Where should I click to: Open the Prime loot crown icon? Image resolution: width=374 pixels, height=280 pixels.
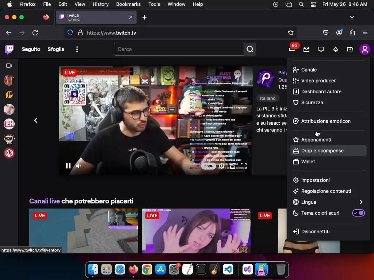[x=306, y=49]
